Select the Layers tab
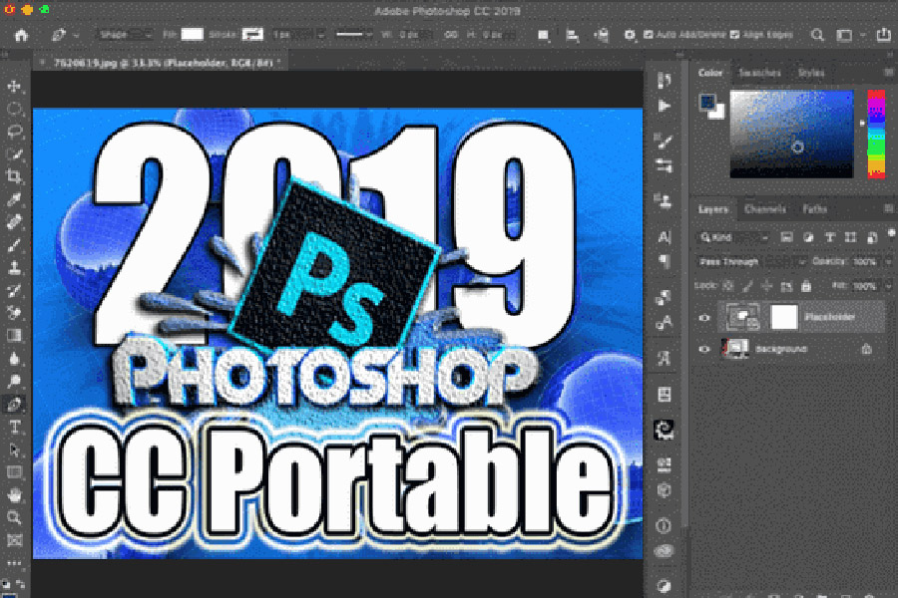Viewport: 898px width, 598px height. [713, 209]
